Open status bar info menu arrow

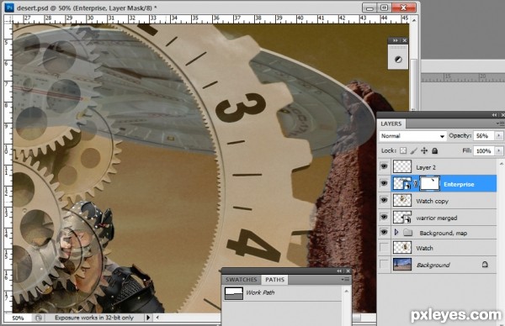148,318
